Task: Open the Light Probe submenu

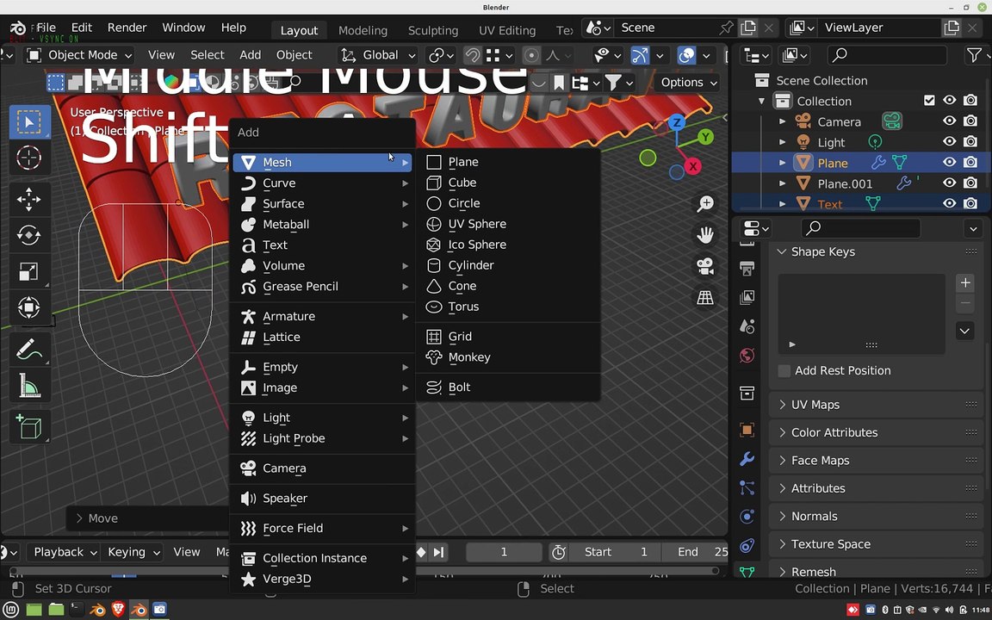Action: pos(323,438)
